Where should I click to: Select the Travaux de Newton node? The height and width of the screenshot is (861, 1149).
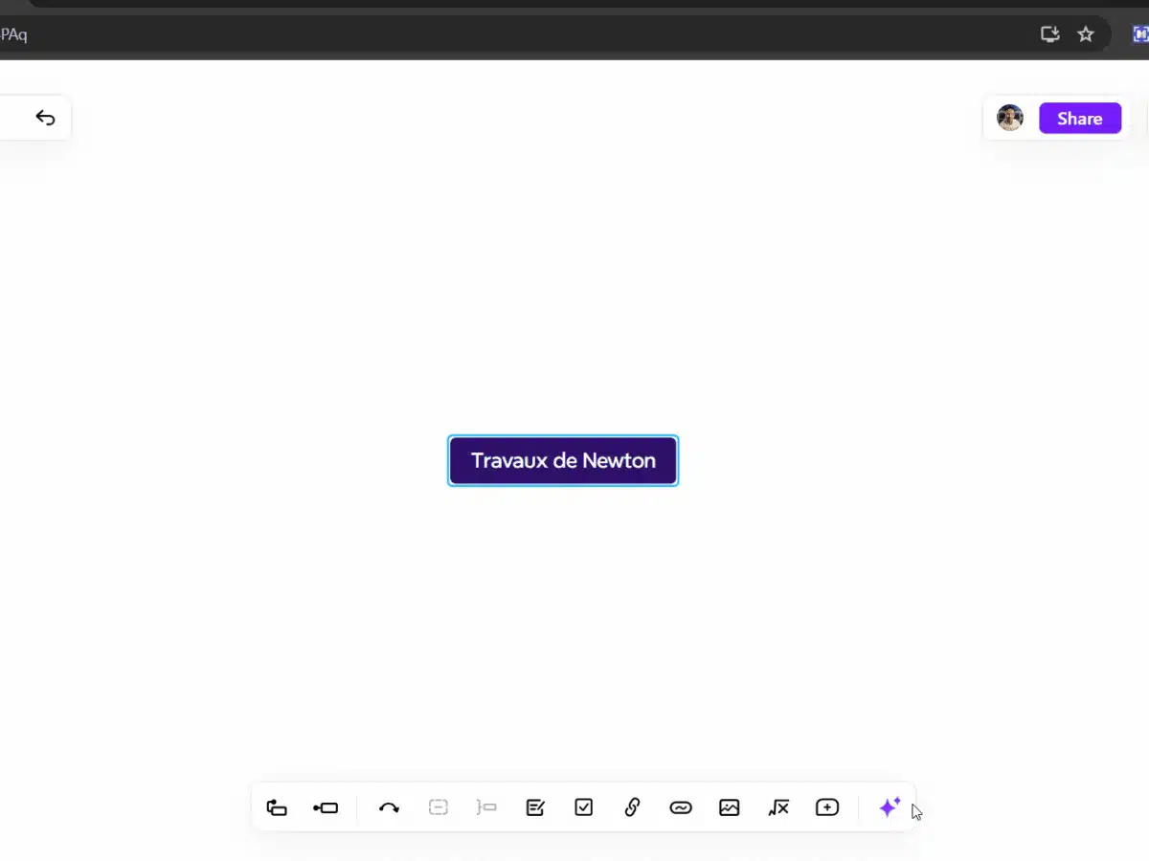[563, 460]
